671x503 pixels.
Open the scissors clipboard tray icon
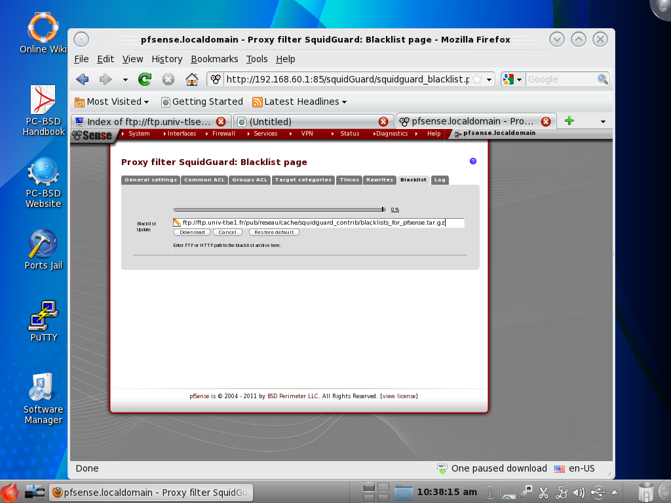tap(543, 493)
